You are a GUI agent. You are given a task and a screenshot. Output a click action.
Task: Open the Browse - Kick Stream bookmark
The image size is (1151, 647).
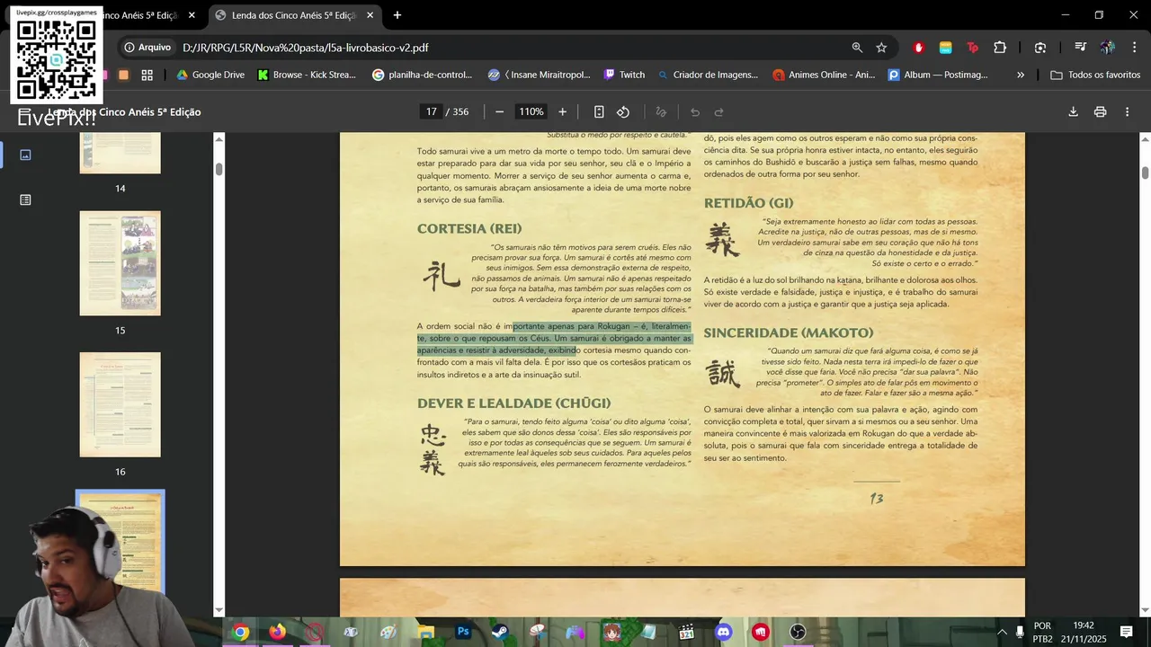pyautogui.click(x=307, y=75)
